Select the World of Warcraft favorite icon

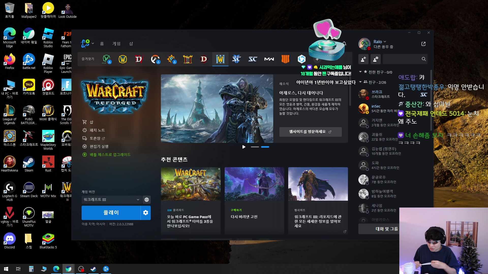point(123,59)
